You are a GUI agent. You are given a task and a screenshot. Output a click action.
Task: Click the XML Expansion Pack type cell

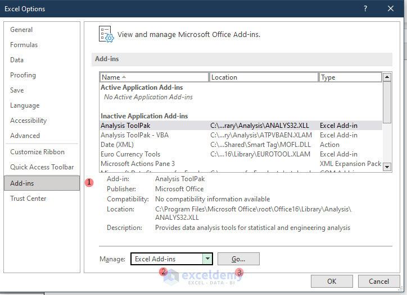350,164
